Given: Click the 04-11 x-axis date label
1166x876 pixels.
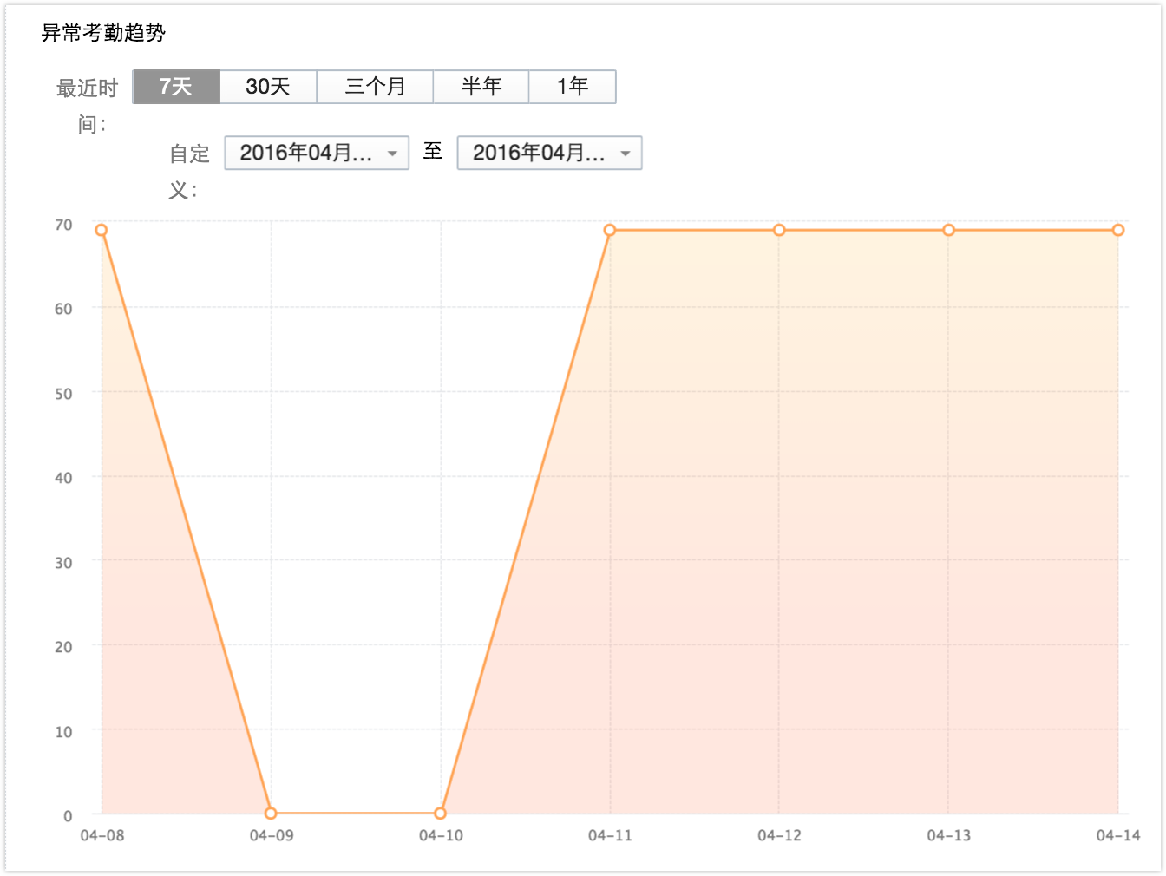Looking at the screenshot, I should (610, 835).
